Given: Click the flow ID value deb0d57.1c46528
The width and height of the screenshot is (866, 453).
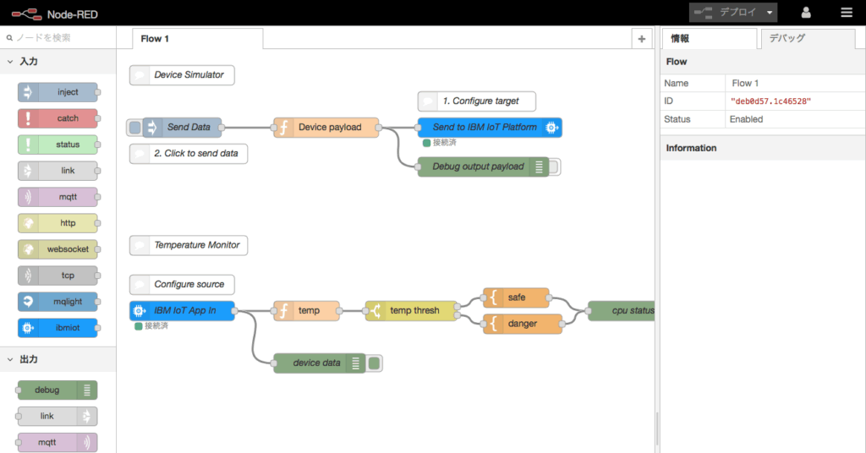Looking at the screenshot, I should (770, 101).
